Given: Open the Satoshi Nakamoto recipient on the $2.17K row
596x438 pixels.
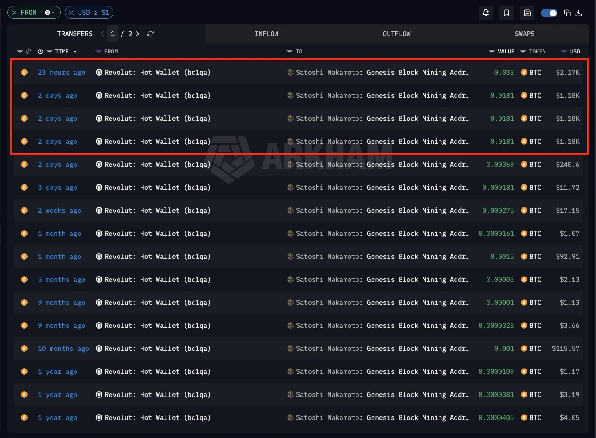Looking at the screenshot, I should (x=383, y=72).
